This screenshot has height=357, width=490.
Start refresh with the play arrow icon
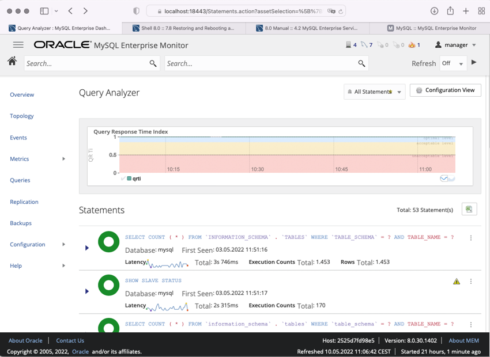pyautogui.click(x=474, y=62)
